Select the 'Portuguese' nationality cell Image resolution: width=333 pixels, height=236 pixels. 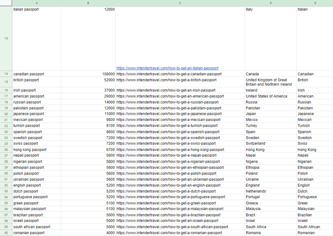315,197
